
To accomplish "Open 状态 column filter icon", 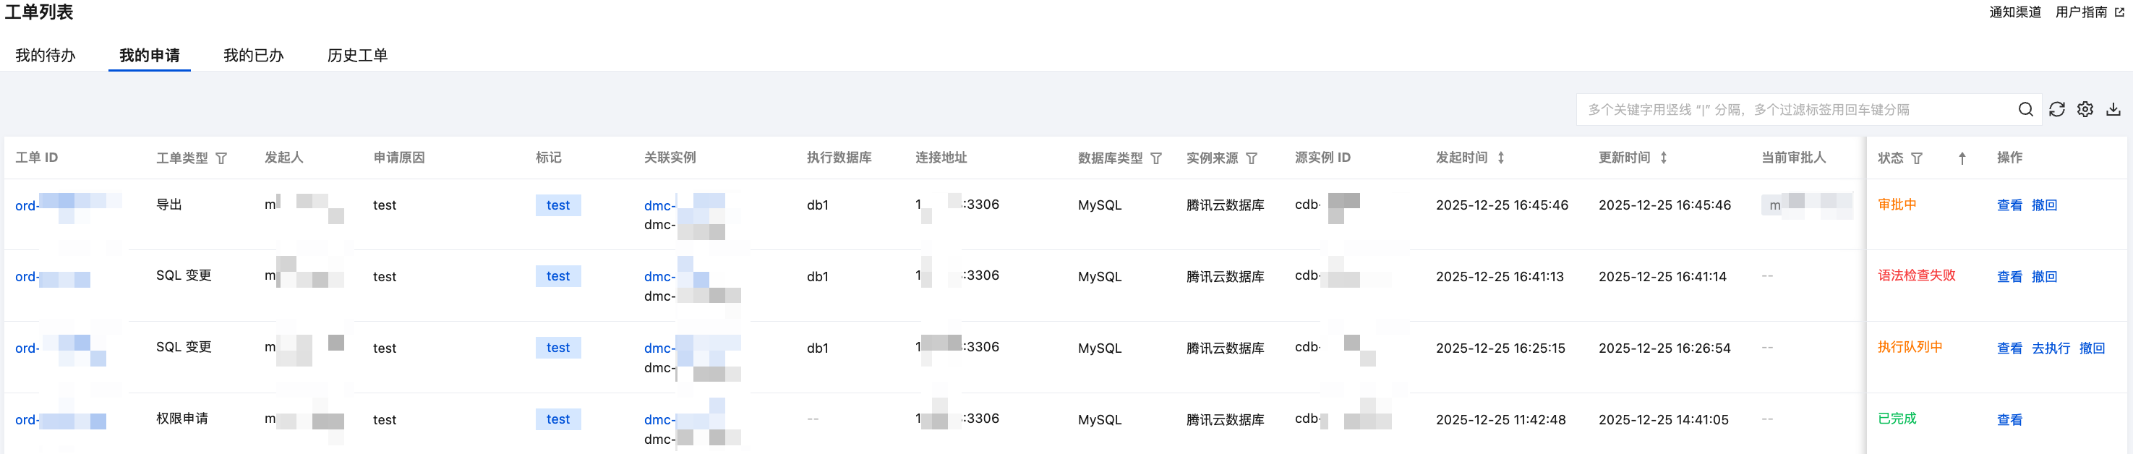I will 1916,158.
